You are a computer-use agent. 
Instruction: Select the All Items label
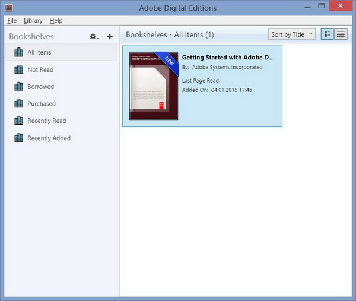pyautogui.click(x=40, y=52)
